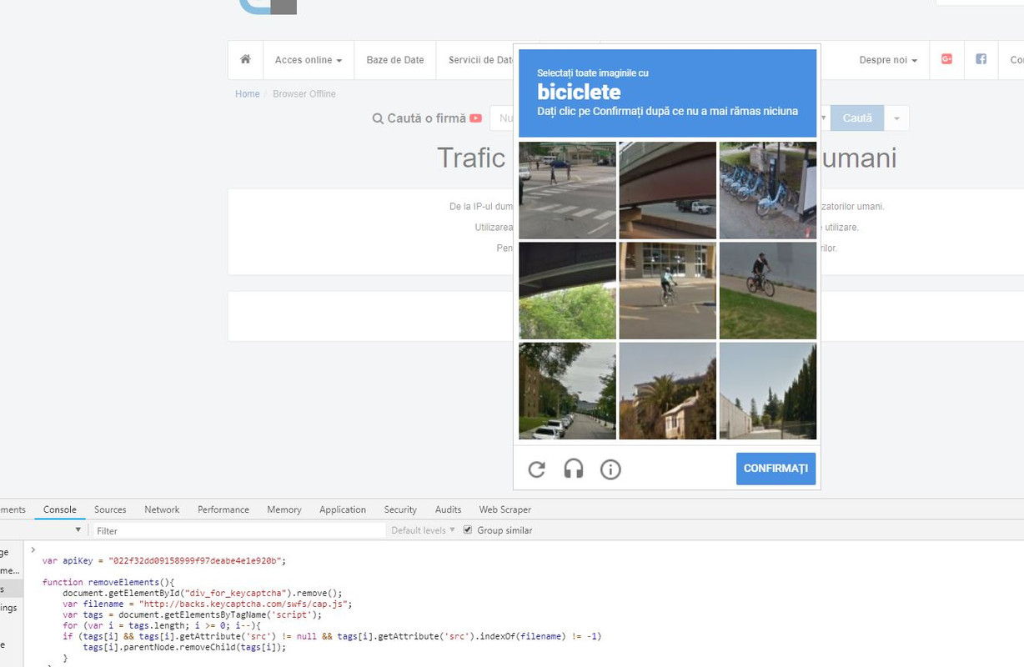Expand the Despre noi dropdown menu
Screen dimensions: 1024x667
(x=888, y=60)
